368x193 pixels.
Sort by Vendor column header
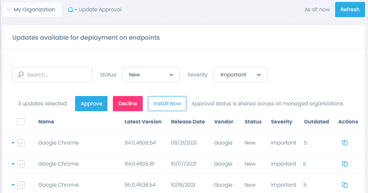tap(224, 122)
